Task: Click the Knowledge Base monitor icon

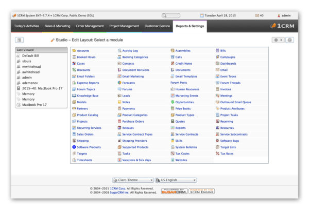Action: pyautogui.click(x=74, y=95)
